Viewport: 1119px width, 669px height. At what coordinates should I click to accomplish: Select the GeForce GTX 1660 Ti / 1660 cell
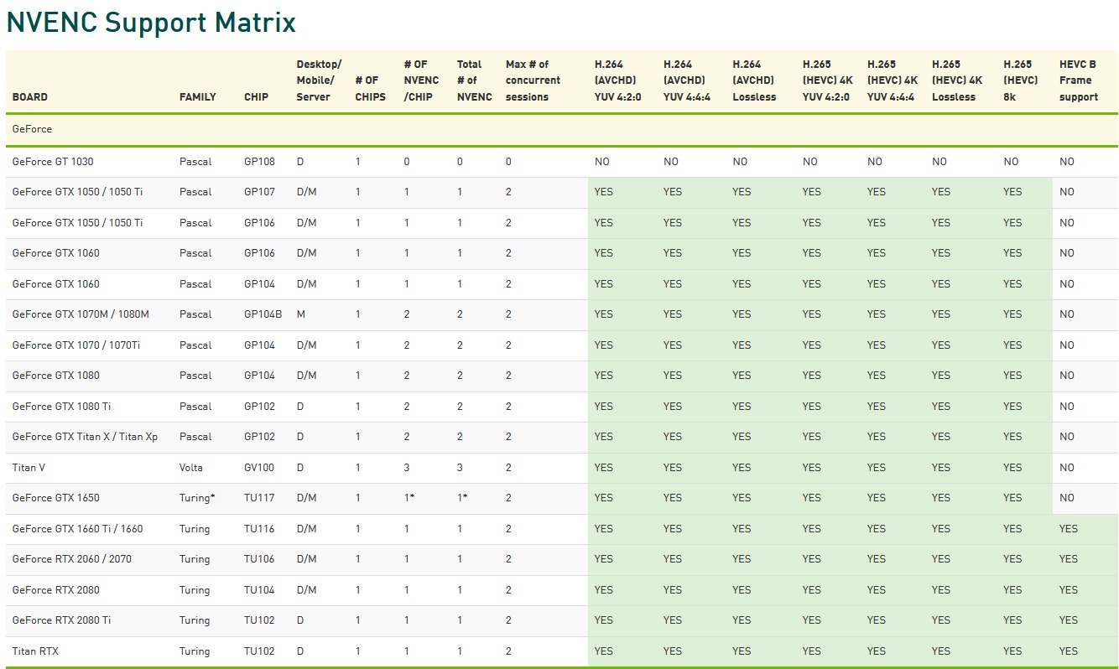[77, 529]
